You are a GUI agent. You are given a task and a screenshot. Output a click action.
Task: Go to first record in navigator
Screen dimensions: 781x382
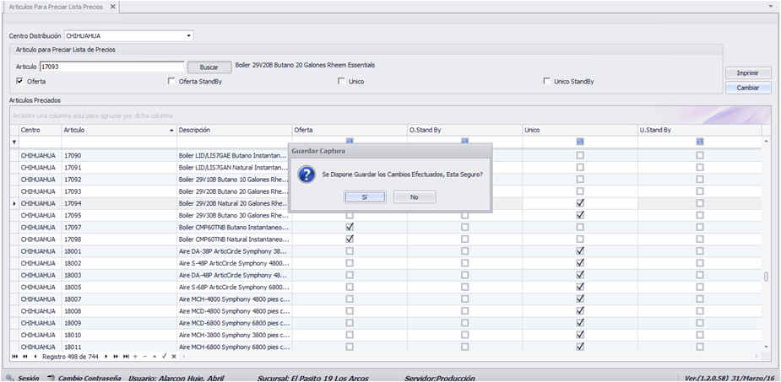click(x=14, y=356)
